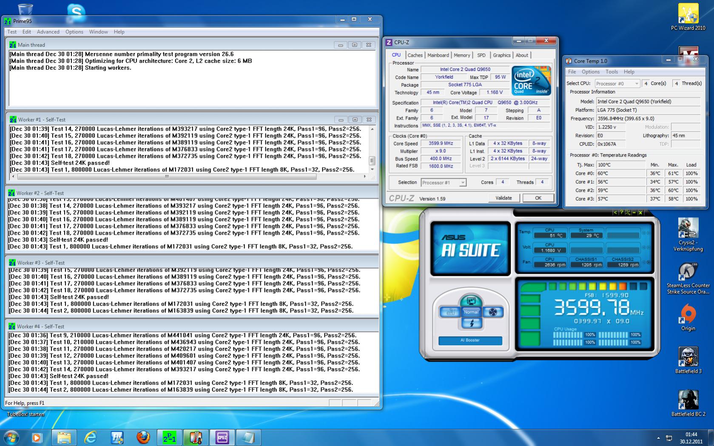The image size is (714, 446).
Task: Open the Processor #1 selection dropdown in CPU-Z
Action: coord(444,182)
